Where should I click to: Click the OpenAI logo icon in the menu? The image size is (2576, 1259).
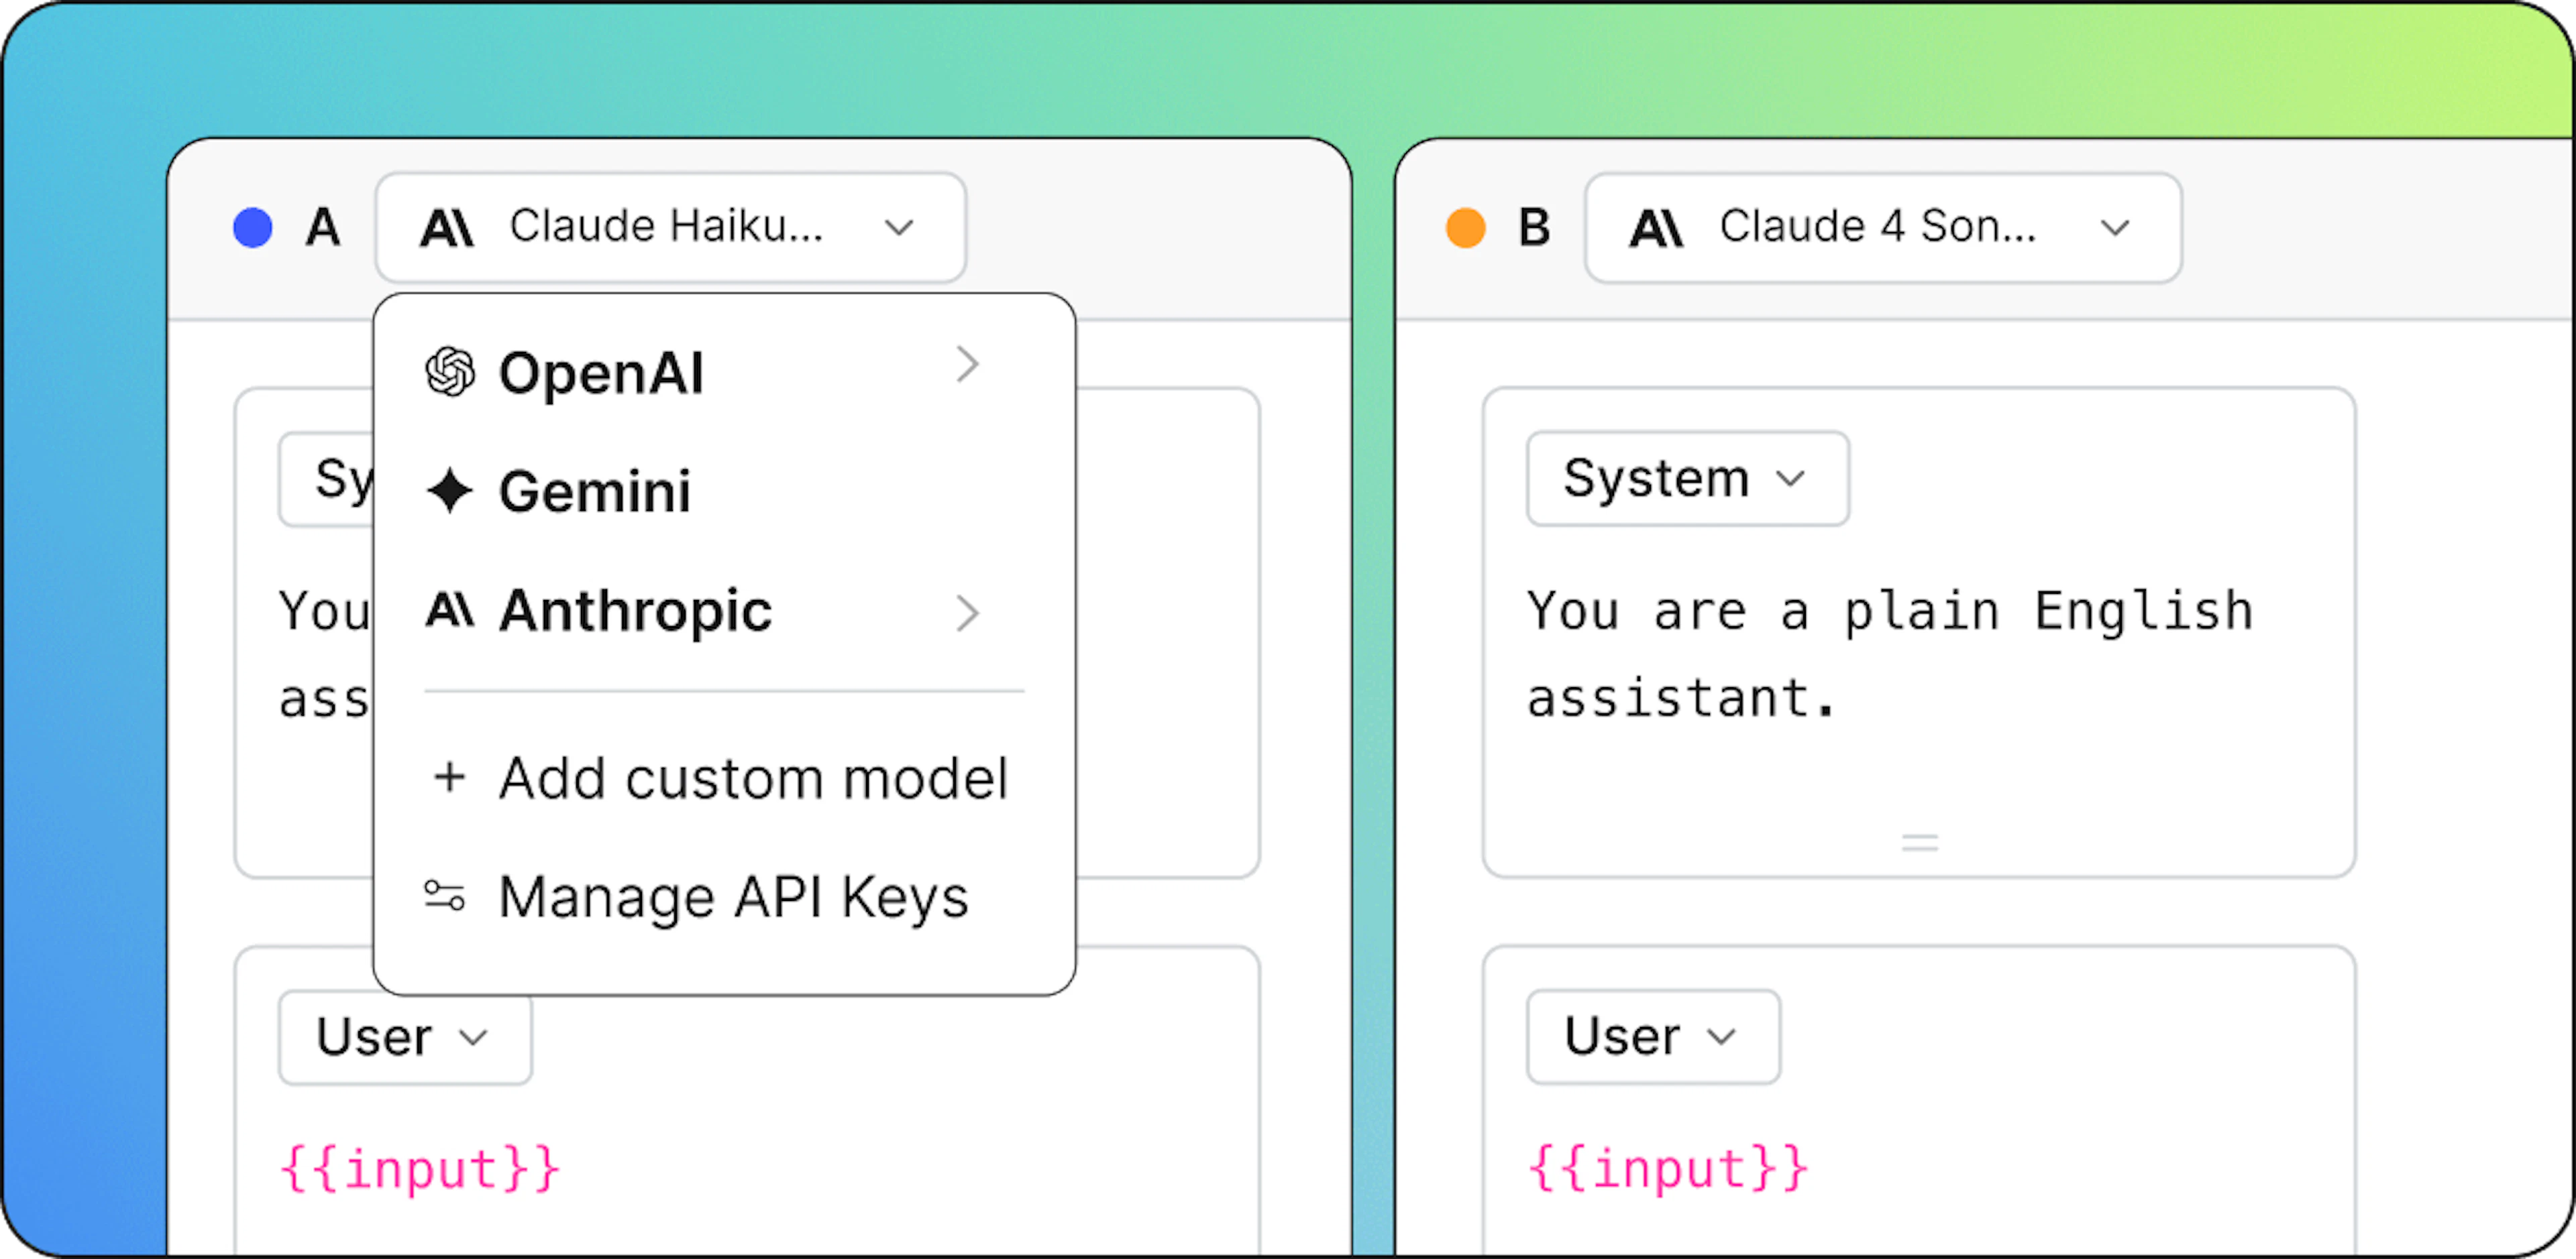(450, 373)
